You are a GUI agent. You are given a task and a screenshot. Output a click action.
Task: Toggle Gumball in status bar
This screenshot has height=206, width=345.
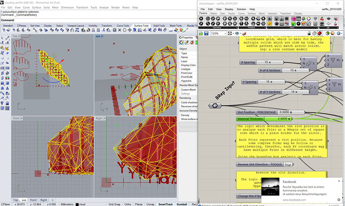pyautogui.click(x=182, y=204)
